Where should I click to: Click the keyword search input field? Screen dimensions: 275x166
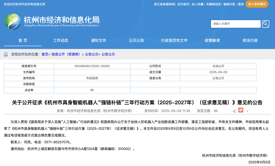[236, 24]
